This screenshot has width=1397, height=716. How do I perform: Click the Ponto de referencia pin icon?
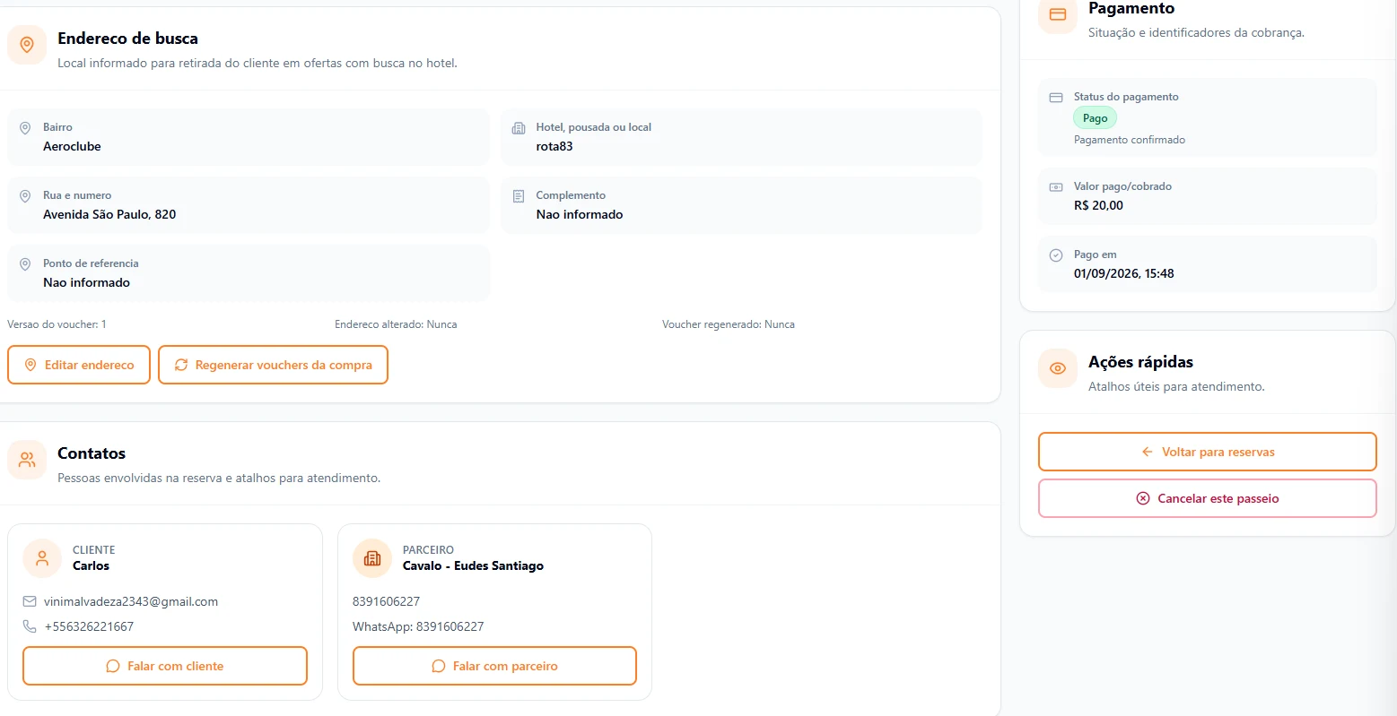[x=25, y=264]
